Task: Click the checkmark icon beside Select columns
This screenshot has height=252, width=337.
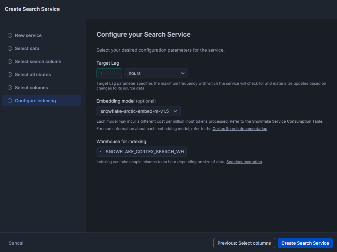Action: [10, 88]
